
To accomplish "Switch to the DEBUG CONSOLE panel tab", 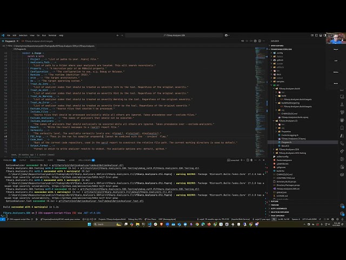I will [x=37, y=160].
